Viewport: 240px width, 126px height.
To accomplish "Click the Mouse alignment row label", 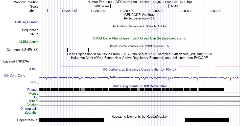I will click(x=33, y=94).
